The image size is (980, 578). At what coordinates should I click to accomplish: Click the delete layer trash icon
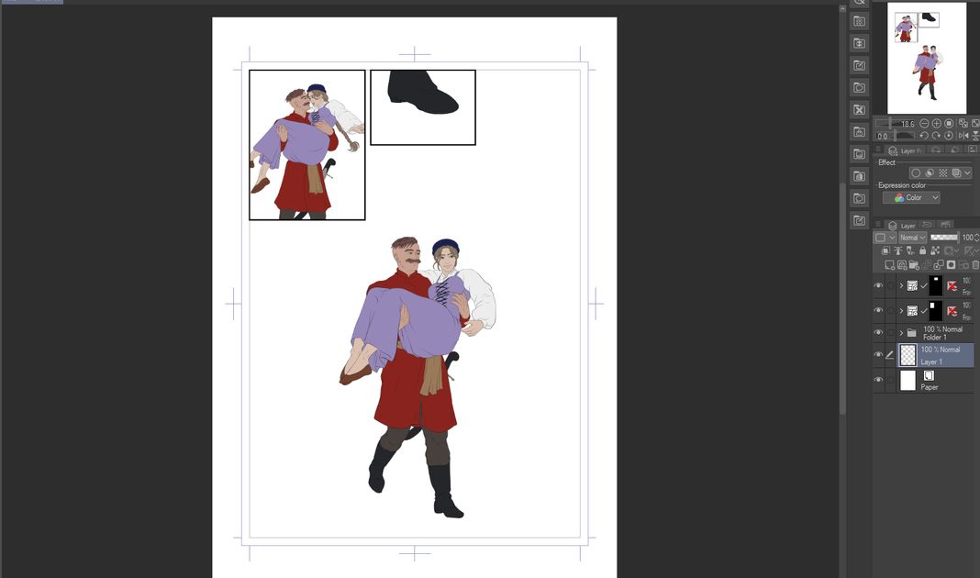click(x=974, y=265)
